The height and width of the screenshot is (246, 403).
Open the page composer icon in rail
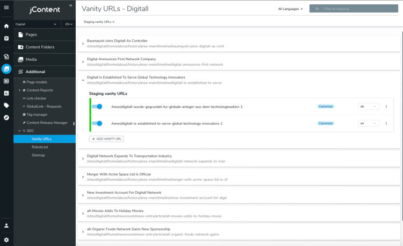(x=6, y=57)
